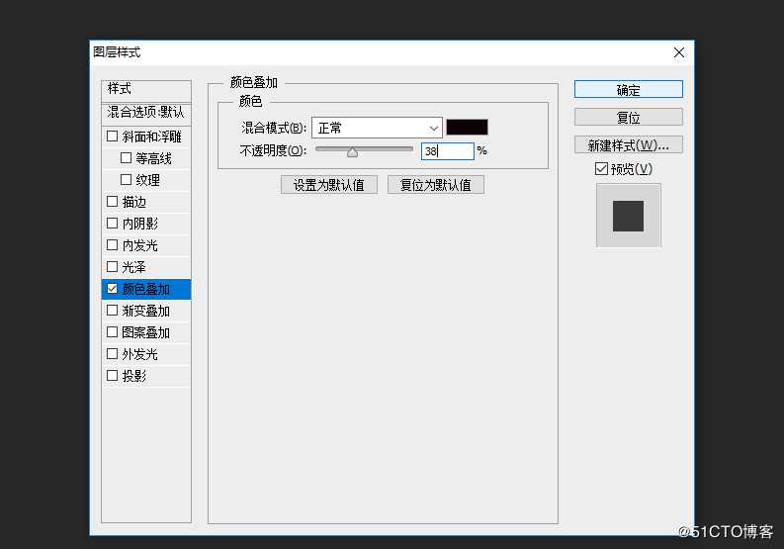Click the 新建样式(W)... button
784x549 pixels.
629,144
